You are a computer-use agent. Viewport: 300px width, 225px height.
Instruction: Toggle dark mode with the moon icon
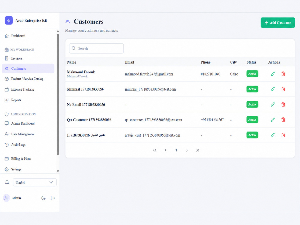[43, 198]
